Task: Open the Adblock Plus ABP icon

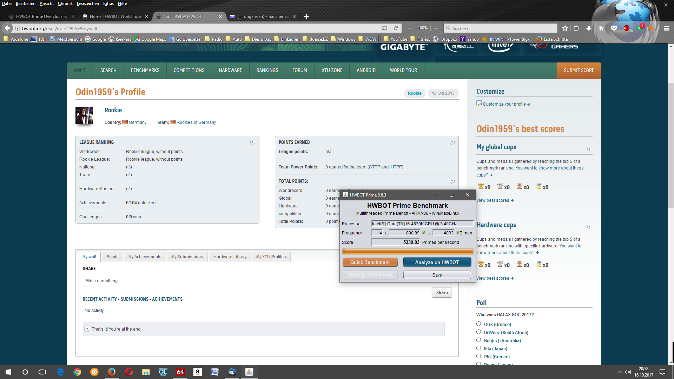Action: click(x=627, y=28)
